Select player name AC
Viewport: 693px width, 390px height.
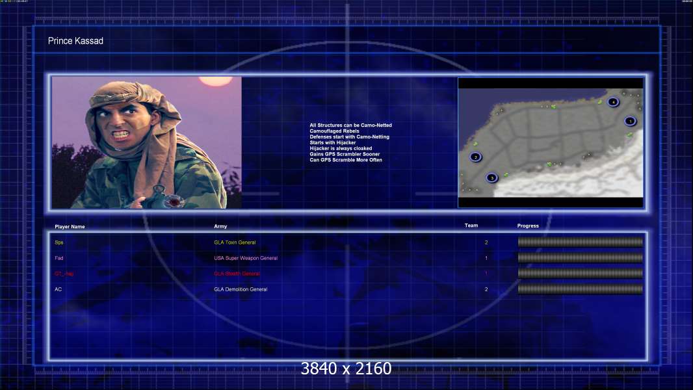pos(59,289)
